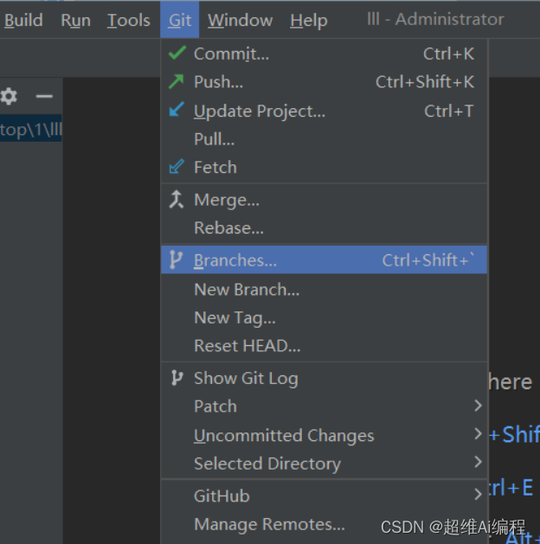Click the blue Update Project arrow icon
Viewport: 540px width, 544px height.
tap(177, 109)
